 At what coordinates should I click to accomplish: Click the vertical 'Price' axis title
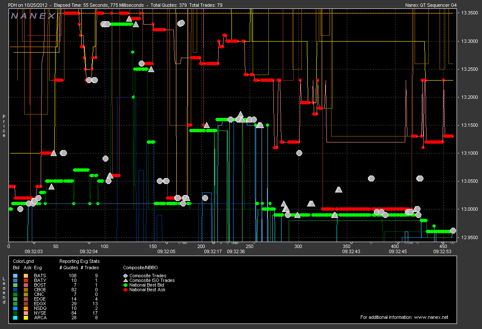(x=4, y=126)
